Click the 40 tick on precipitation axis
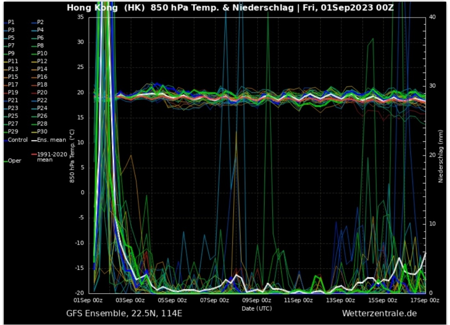450x325 pixels. tap(432, 17)
